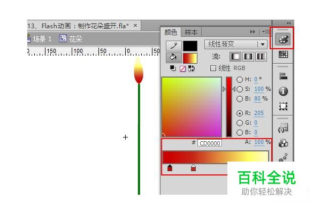This screenshot has width=321, height=214.
Task: Choose the reflect color flow option
Action: (248, 57)
